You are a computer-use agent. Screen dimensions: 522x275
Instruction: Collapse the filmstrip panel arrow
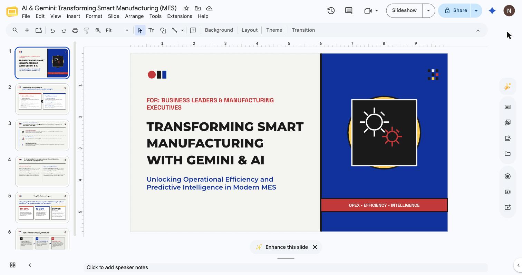pos(30,265)
